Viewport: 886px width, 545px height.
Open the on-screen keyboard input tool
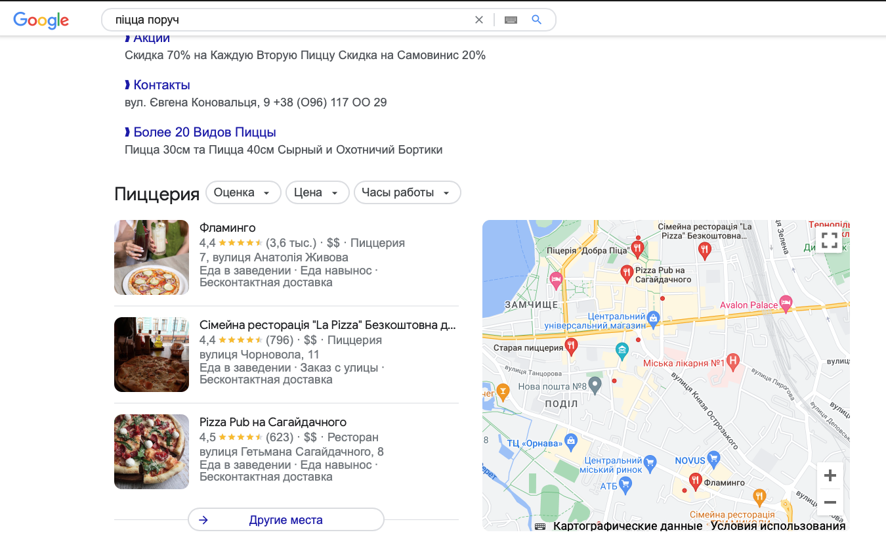(511, 20)
